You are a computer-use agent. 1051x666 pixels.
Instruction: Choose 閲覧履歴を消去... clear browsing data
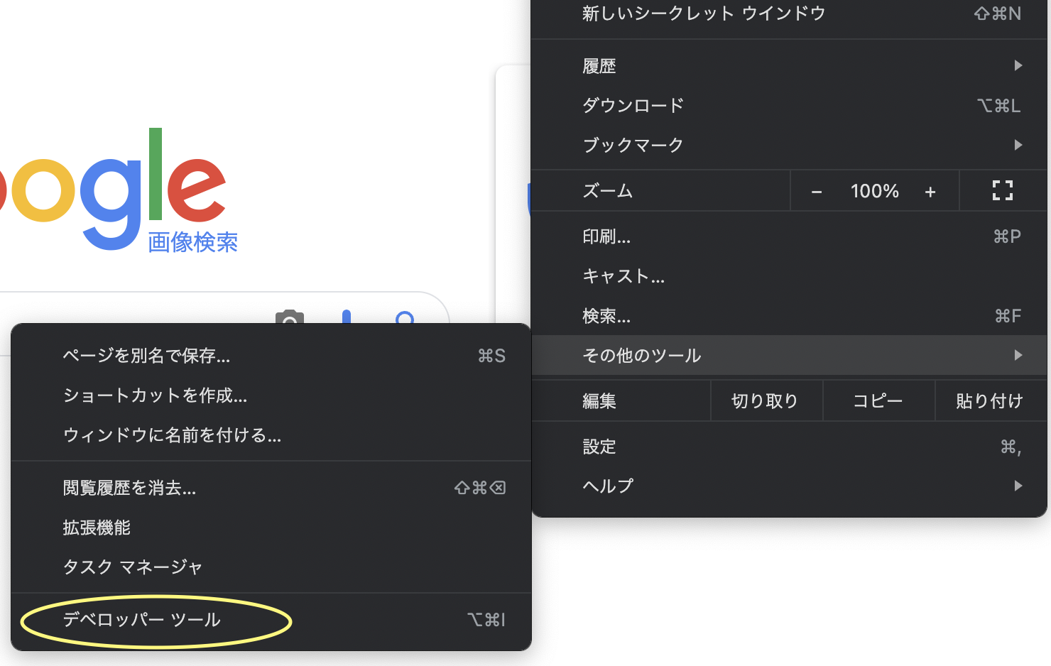click(271, 488)
